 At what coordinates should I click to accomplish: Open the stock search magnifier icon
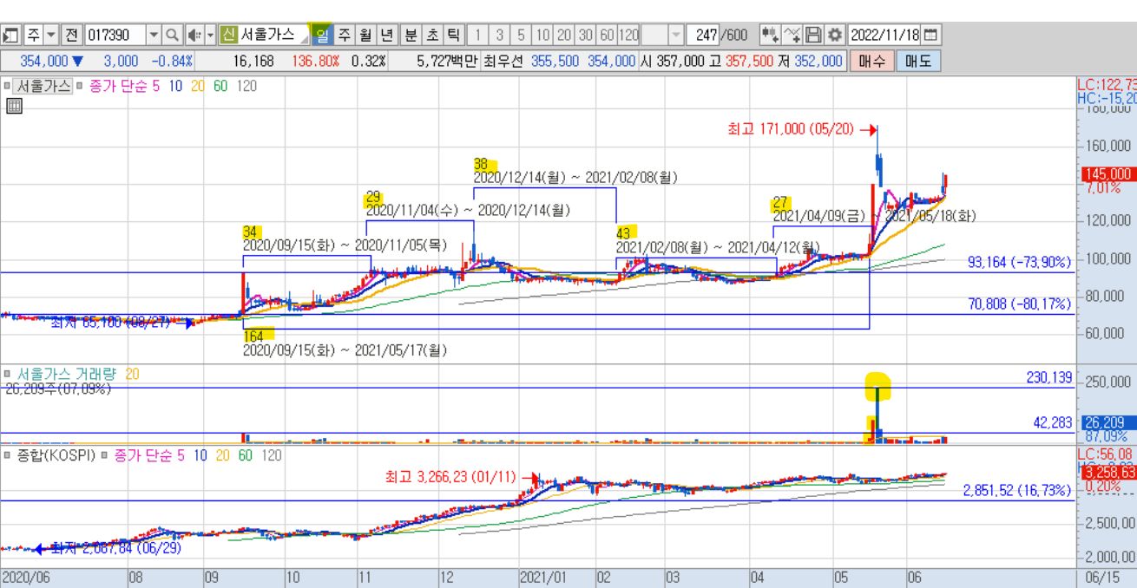coord(172,35)
